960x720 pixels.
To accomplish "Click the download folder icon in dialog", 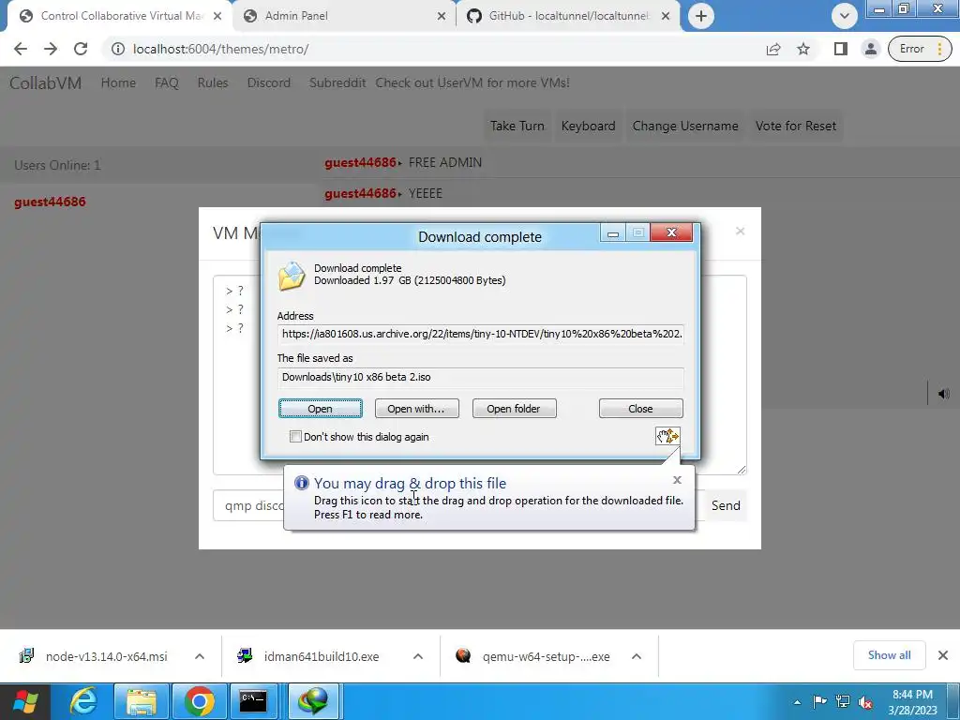I will pyautogui.click(x=292, y=277).
